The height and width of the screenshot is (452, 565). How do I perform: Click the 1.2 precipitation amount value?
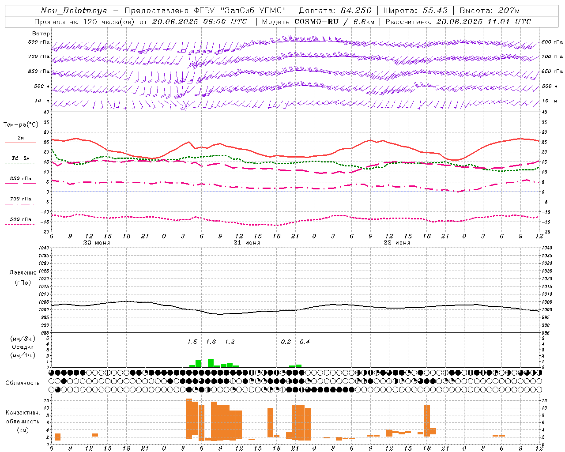(230, 342)
